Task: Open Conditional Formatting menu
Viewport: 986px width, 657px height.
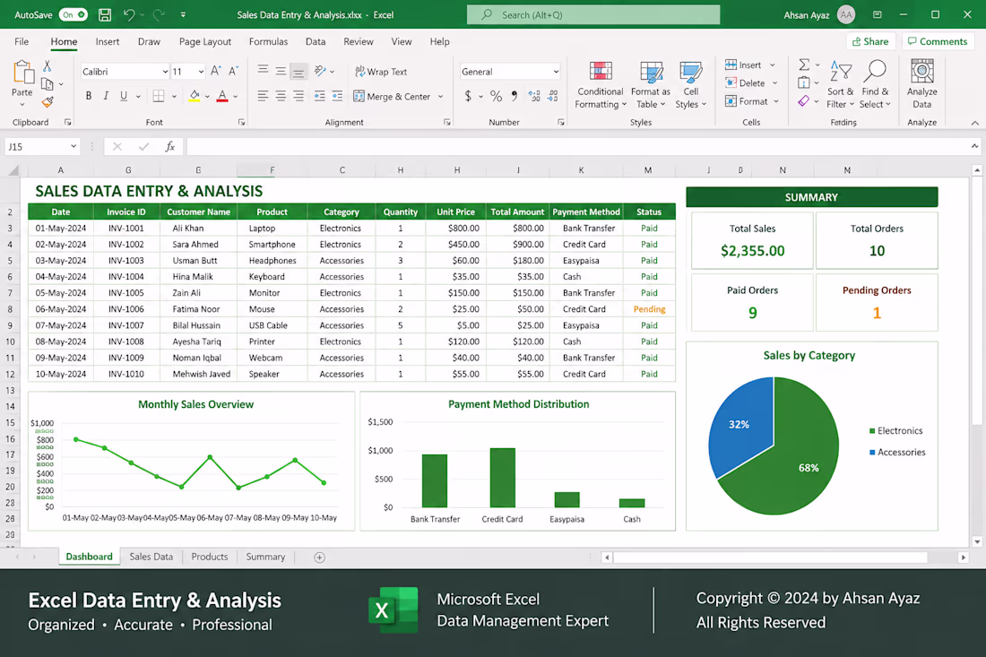Action: click(x=600, y=85)
